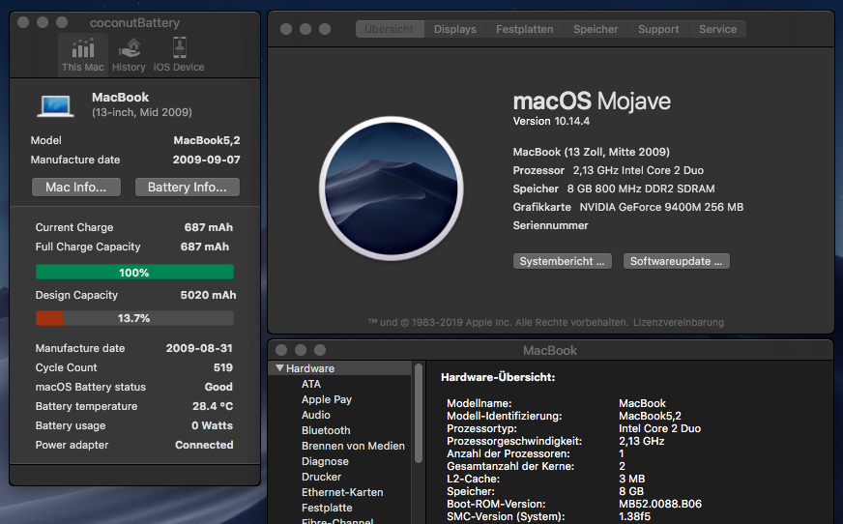The image size is (843, 524).
Task: Switch to the Displays tab
Action: [x=454, y=29]
